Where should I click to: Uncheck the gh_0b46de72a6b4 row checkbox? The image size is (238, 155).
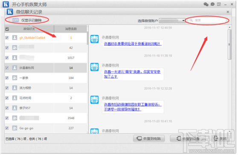(x=7, y=38)
